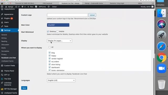Open Languages English (US) dropdown
The height and width of the screenshot is (95, 168).
pos(61,80)
